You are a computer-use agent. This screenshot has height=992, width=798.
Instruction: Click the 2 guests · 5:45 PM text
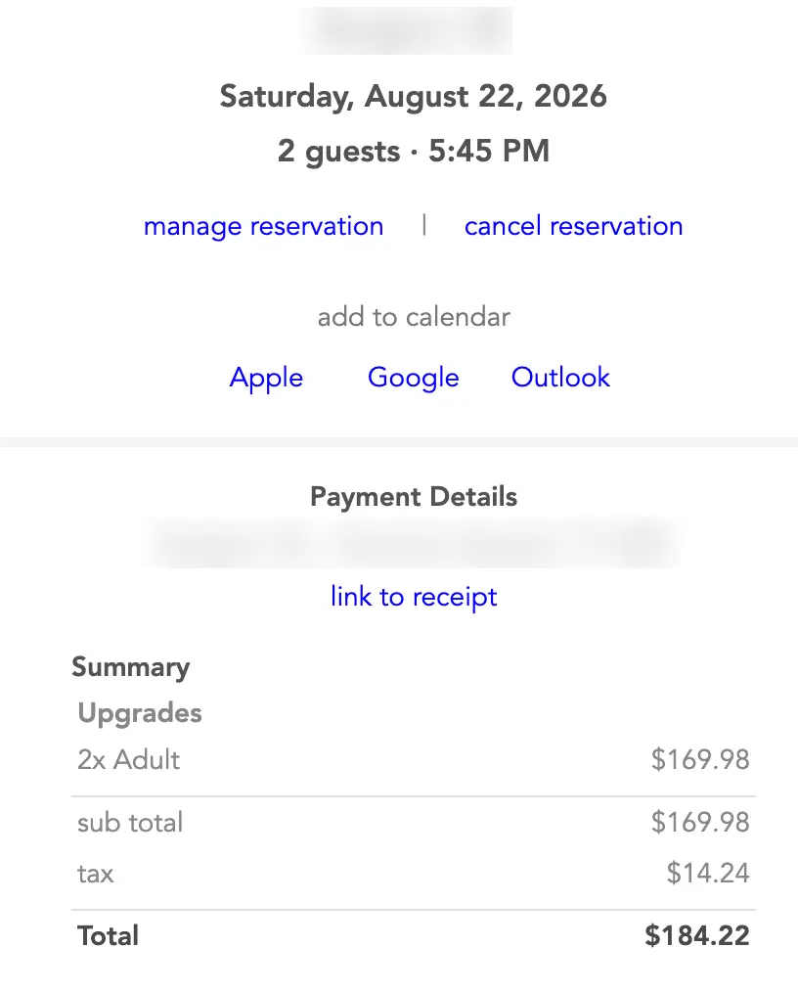(413, 152)
